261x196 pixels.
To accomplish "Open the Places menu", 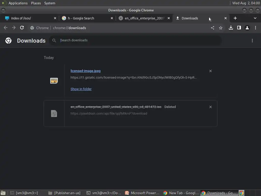I will point(36,3).
